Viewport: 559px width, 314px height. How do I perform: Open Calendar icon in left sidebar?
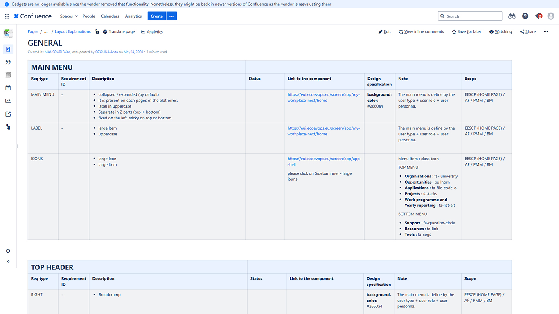point(8,88)
